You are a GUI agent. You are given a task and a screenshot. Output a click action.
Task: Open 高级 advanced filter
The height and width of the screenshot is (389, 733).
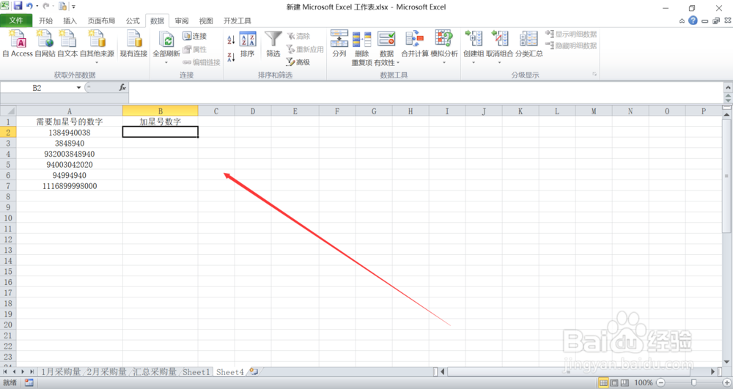(x=298, y=62)
